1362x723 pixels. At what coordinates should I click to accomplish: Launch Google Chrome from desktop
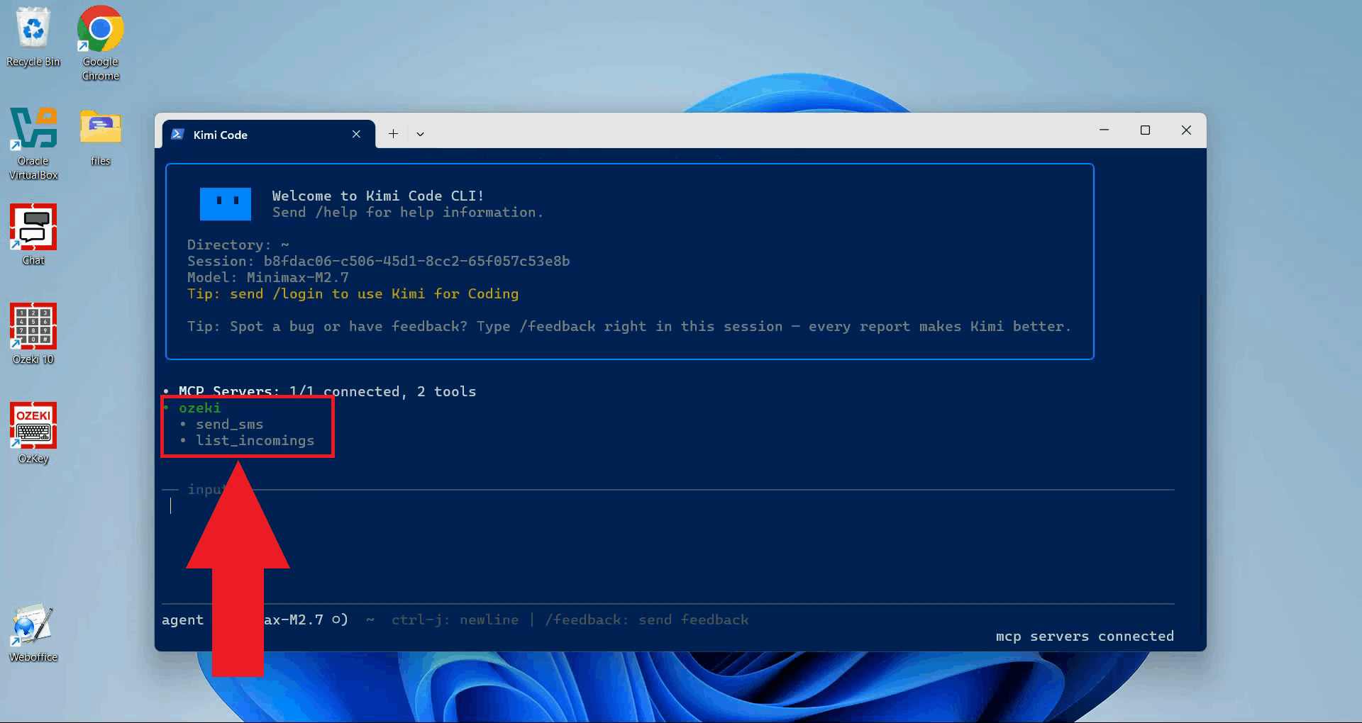(100, 43)
